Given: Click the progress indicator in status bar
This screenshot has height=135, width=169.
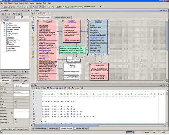Looking at the screenshot, I should coord(130,132).
